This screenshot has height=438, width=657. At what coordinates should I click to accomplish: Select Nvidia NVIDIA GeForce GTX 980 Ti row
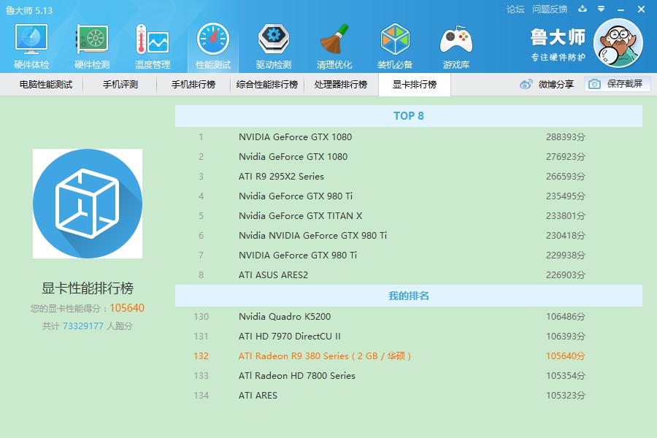pyautogui.click(x=409, y=236)
